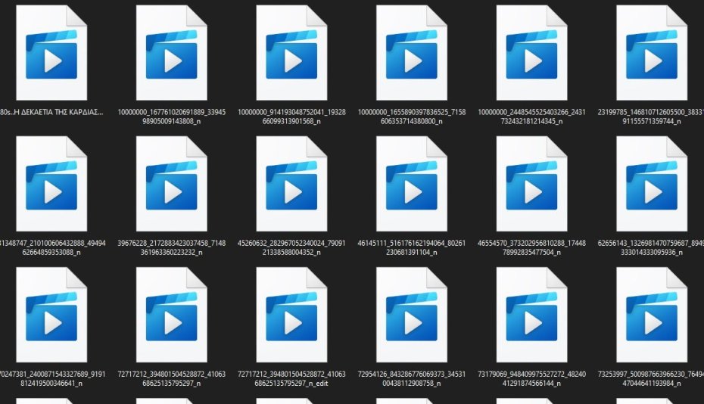The width and height of the screenshot is (704, 404).
Task: Click file name ending 00438112908758_n
Action: (x=412, y=379)
